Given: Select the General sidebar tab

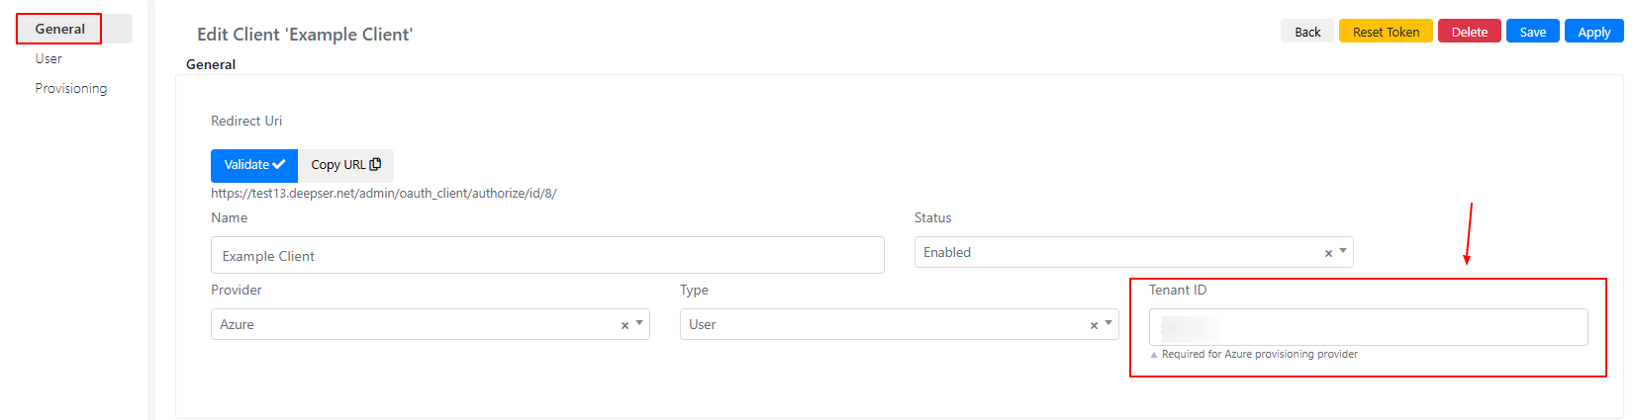Looking at the screenshot, I should 59,29.
